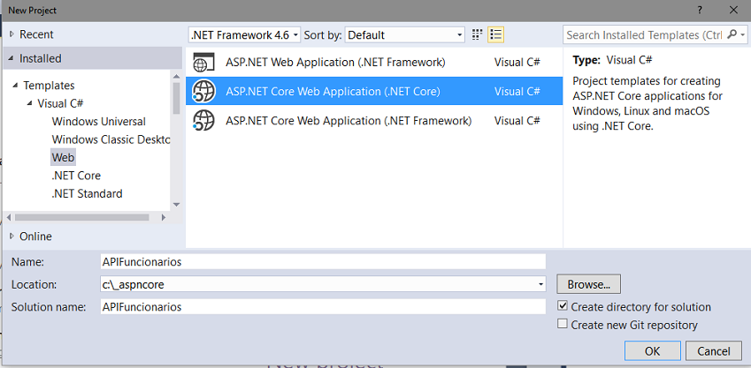Collapse the Visual C# tree node
This screenshot has width=751, height=368.
pos(30,104)
